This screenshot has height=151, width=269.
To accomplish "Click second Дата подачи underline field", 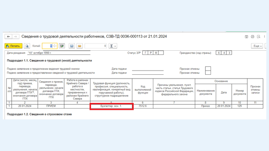I will [148, 73].
